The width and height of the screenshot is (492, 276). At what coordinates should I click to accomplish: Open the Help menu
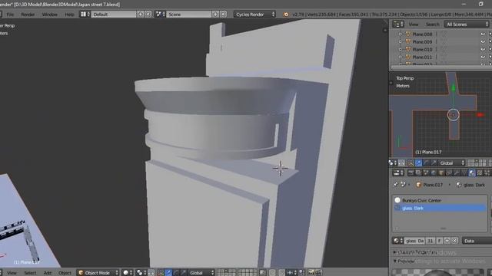pyautogui.click(x=69, y=15)
